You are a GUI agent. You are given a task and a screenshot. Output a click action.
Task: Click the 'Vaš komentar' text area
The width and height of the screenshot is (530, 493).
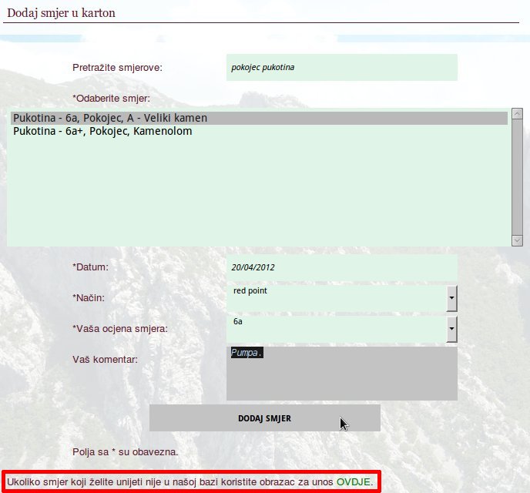click(x=342, y=374)
